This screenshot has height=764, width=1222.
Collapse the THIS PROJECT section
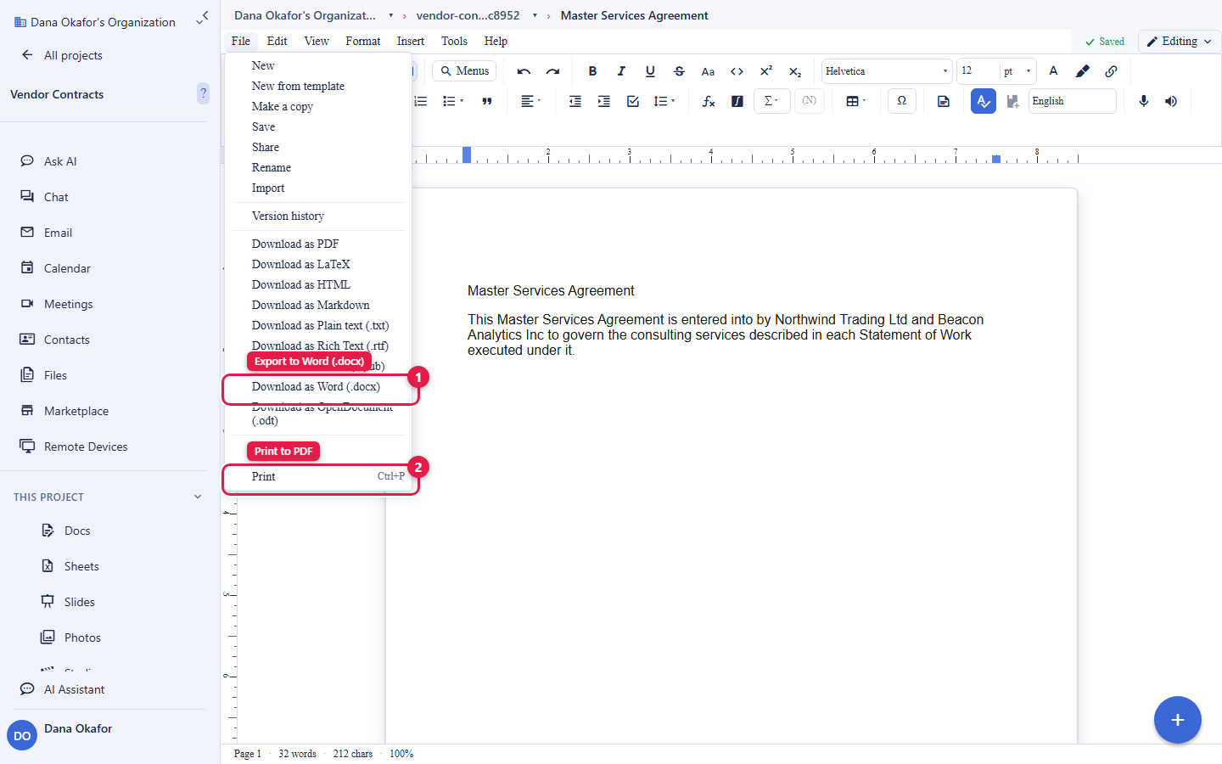coord(198,497)
